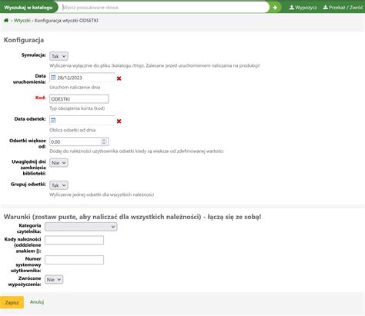Submit catalog search with arrow button
Image resolution: width=365 pixels, height=316 pixels.
[275, 8]
